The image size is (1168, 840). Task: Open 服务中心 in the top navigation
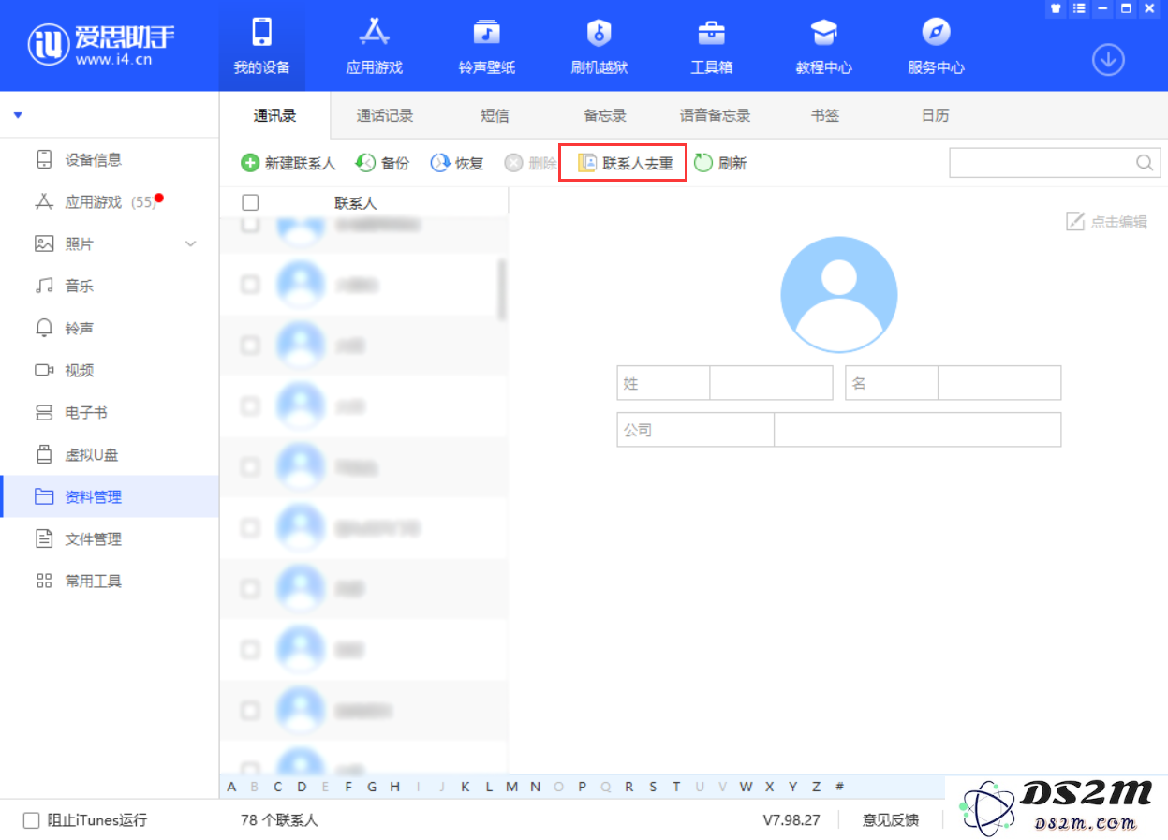937,46
